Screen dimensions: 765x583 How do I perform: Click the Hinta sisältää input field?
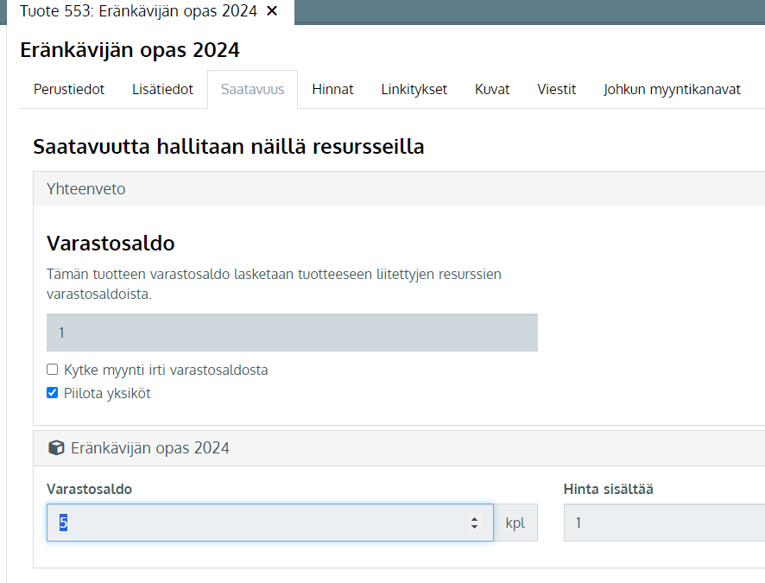click(x=665, y=523)
